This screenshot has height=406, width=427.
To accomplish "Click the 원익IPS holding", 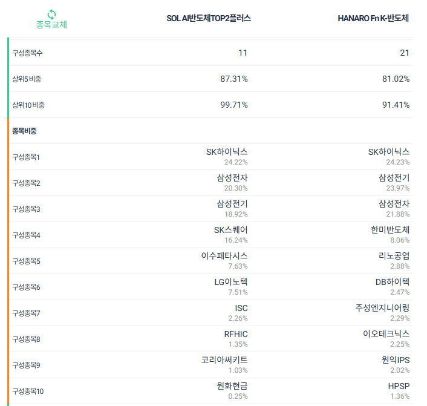I will click(396, 360).
